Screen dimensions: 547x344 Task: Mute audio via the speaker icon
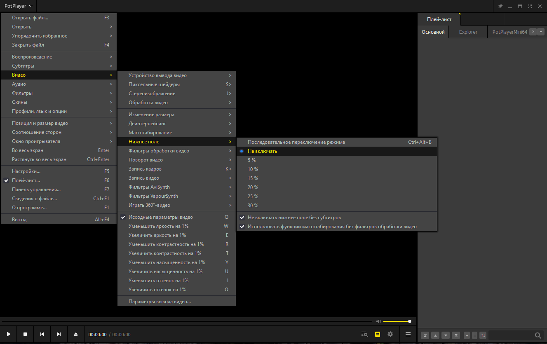(x=379, y=321)
